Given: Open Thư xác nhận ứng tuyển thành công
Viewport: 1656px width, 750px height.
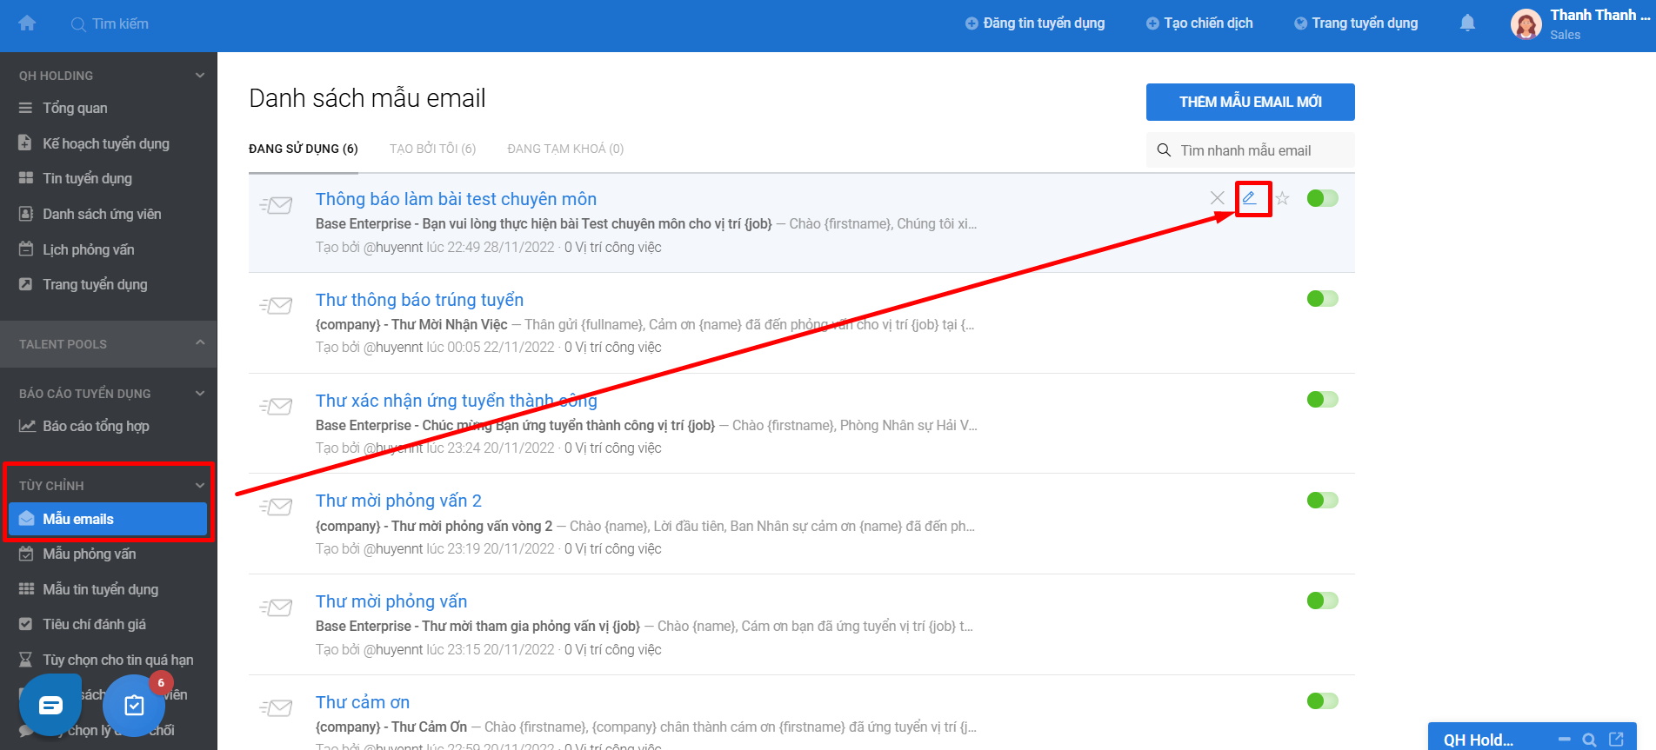Looking at the screenshot, I should 456,401.
